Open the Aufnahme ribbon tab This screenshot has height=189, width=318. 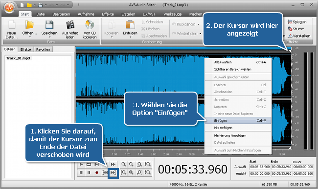(86, 14)
